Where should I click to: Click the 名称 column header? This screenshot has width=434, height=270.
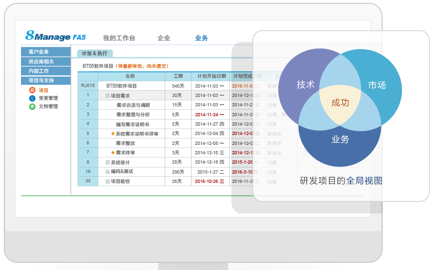(x=130, y=76)
